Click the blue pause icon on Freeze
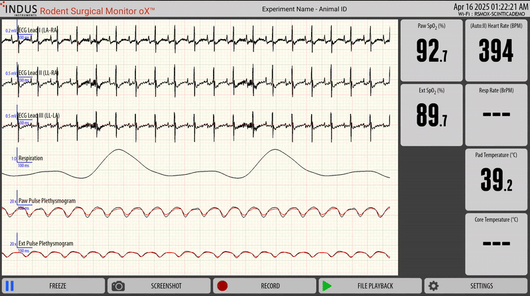Screen dimensions: 530x296 pyautogui.click(x=10, y=286)
